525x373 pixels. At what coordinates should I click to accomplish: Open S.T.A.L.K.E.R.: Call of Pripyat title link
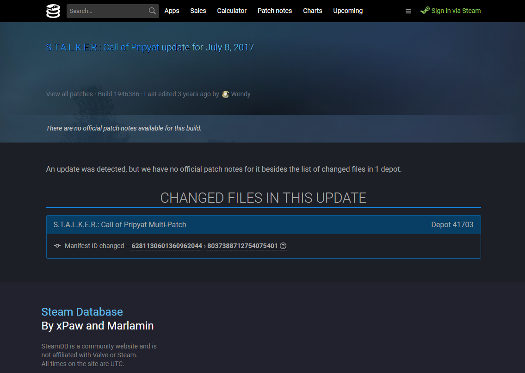coord(102,47)
